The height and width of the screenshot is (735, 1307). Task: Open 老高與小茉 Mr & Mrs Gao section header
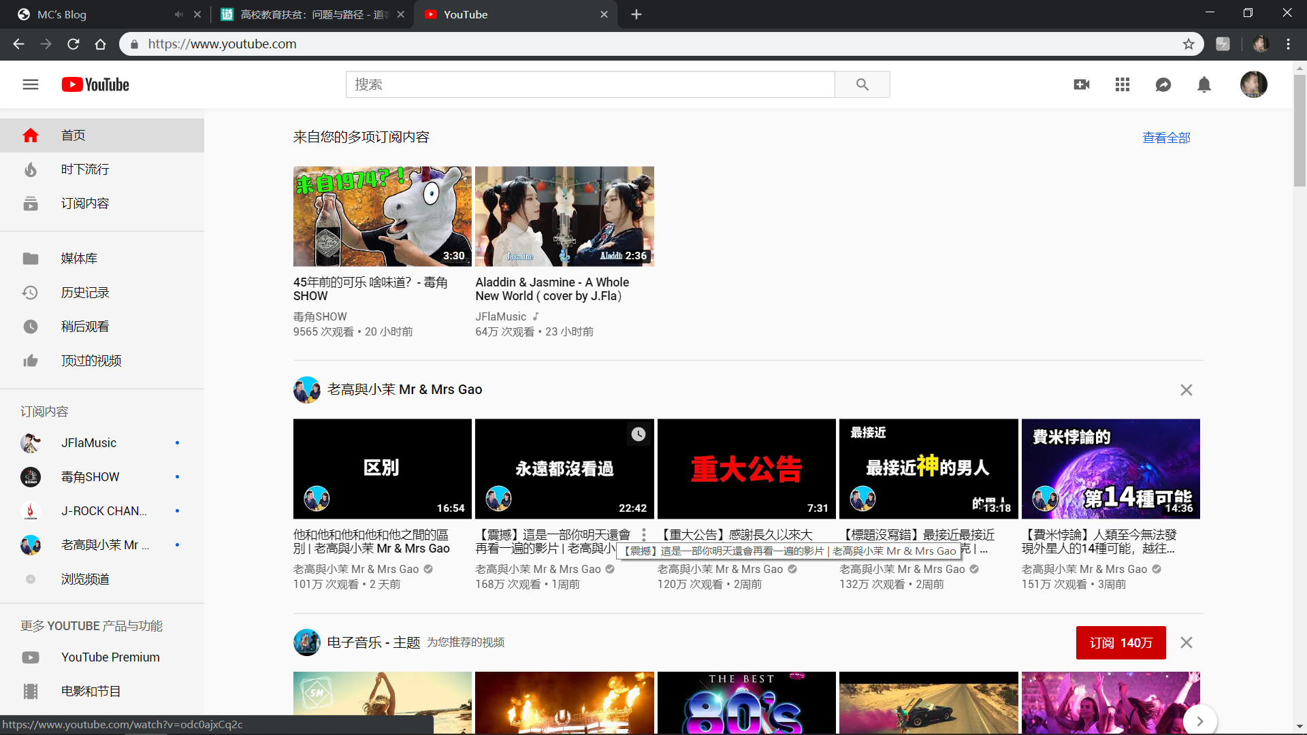(404, 389)
